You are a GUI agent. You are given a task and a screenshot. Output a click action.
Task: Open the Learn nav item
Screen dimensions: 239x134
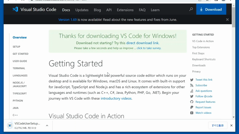(155, 10)
